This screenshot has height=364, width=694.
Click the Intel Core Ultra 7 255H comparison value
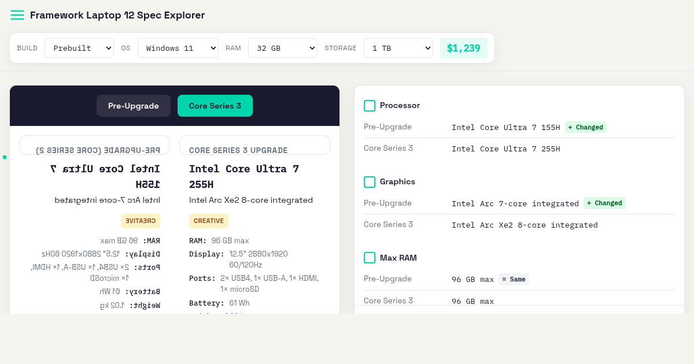coord(506,148)
